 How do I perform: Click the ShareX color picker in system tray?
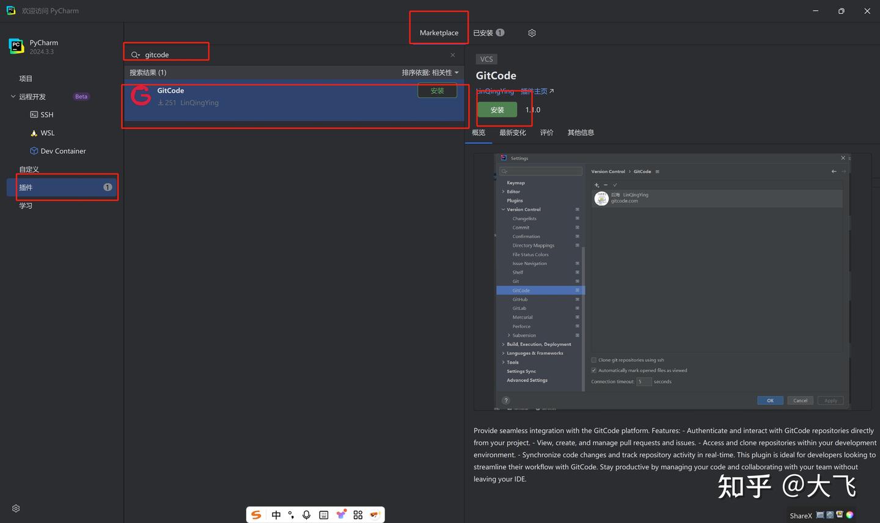(x=849, y=515)
